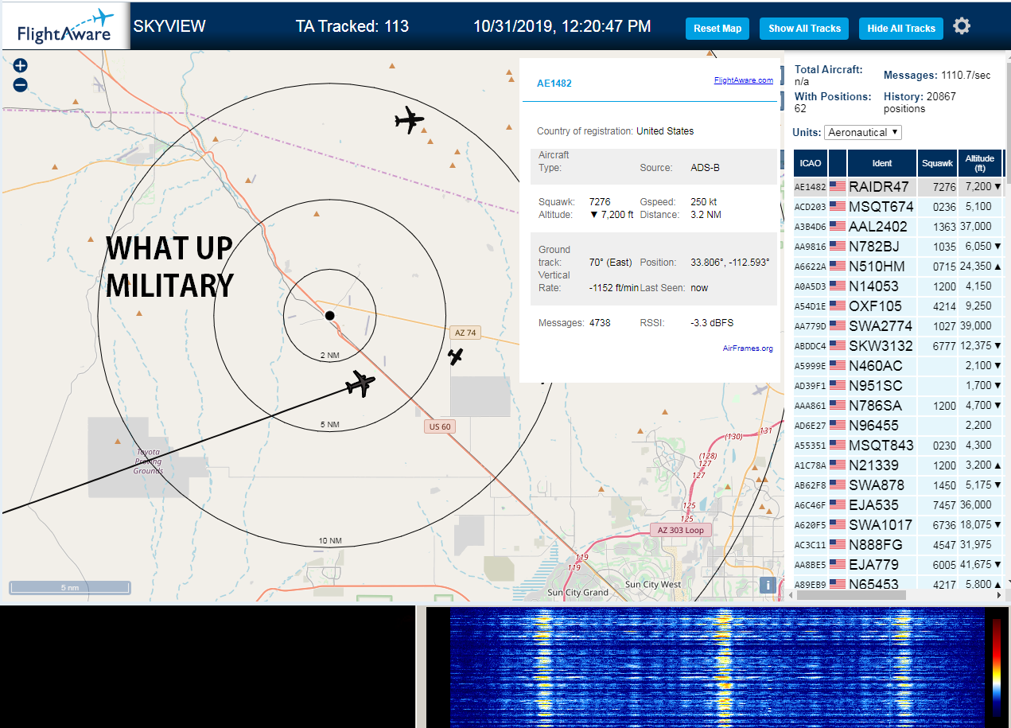The height and width of the screenshot is (728, 1011).
Task: Select N21339 ident in table
Action: [x=874, y=465]
